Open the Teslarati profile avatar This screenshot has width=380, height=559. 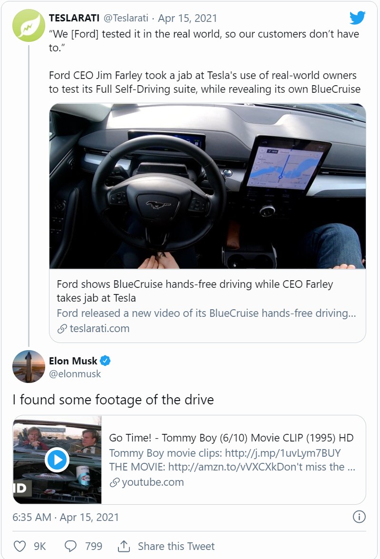(29, 26)
